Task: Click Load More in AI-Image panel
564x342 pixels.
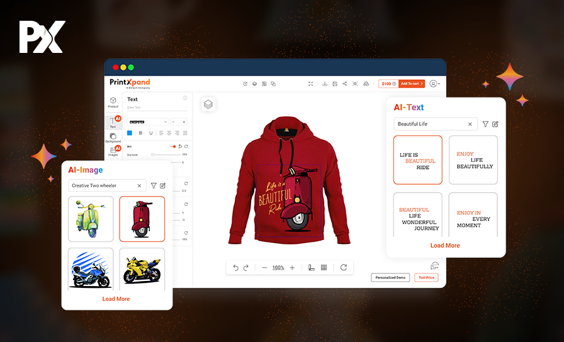Action: pyautogui.click(x=116, y=299)
